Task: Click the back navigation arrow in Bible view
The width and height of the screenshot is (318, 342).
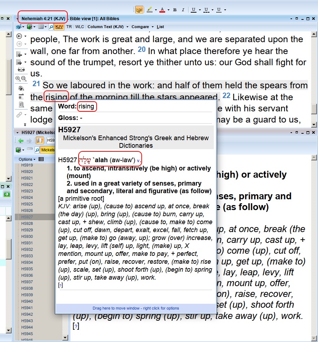Action: click(x=19, y=36)
